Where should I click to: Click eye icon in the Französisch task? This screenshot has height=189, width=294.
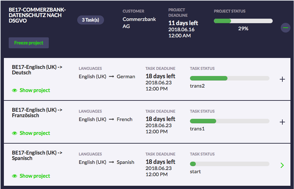15,133
